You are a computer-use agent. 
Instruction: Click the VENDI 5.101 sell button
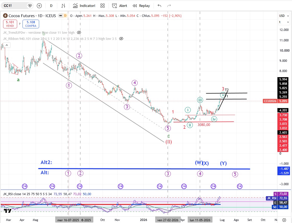tap(10, 24)
